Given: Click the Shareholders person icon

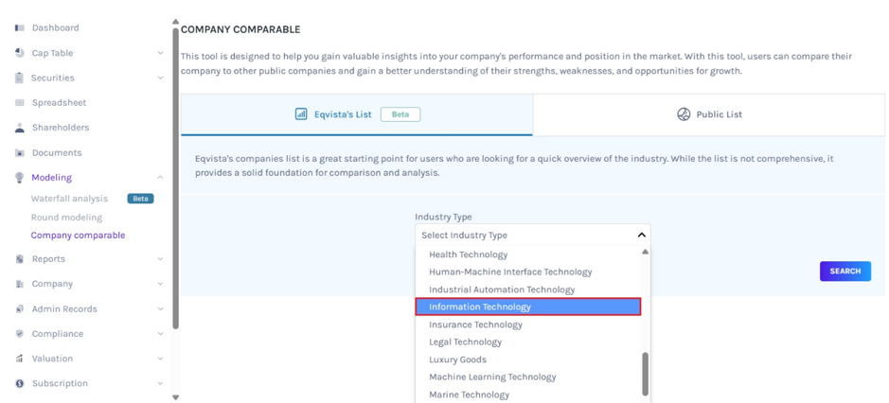Looking at the screenshot, I should (20, 128).
